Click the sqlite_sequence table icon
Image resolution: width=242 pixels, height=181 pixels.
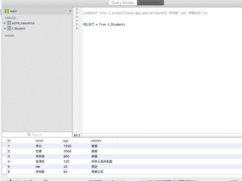9,23
